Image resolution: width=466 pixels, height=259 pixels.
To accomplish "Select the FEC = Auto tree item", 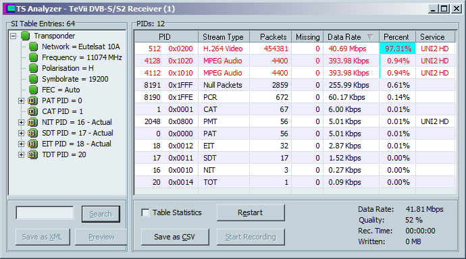I will pos(61,90).
